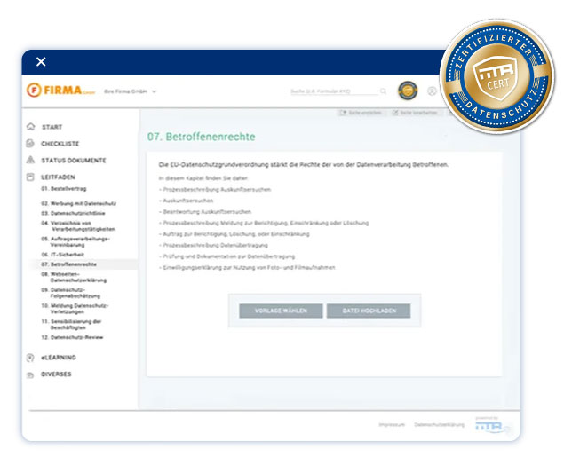Click the Seite bearbeiten button
This screenshot has width=564, height=457.
(415, 113)
